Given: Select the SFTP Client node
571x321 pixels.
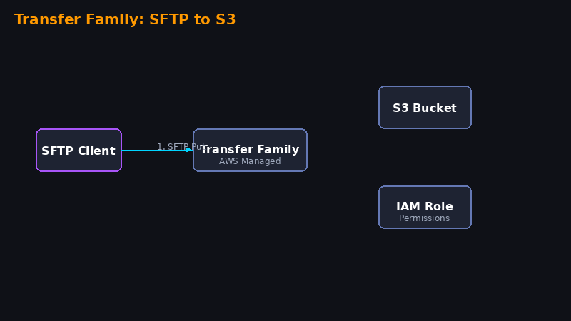Looking at the screenshot, I should (x=79, y=150).
